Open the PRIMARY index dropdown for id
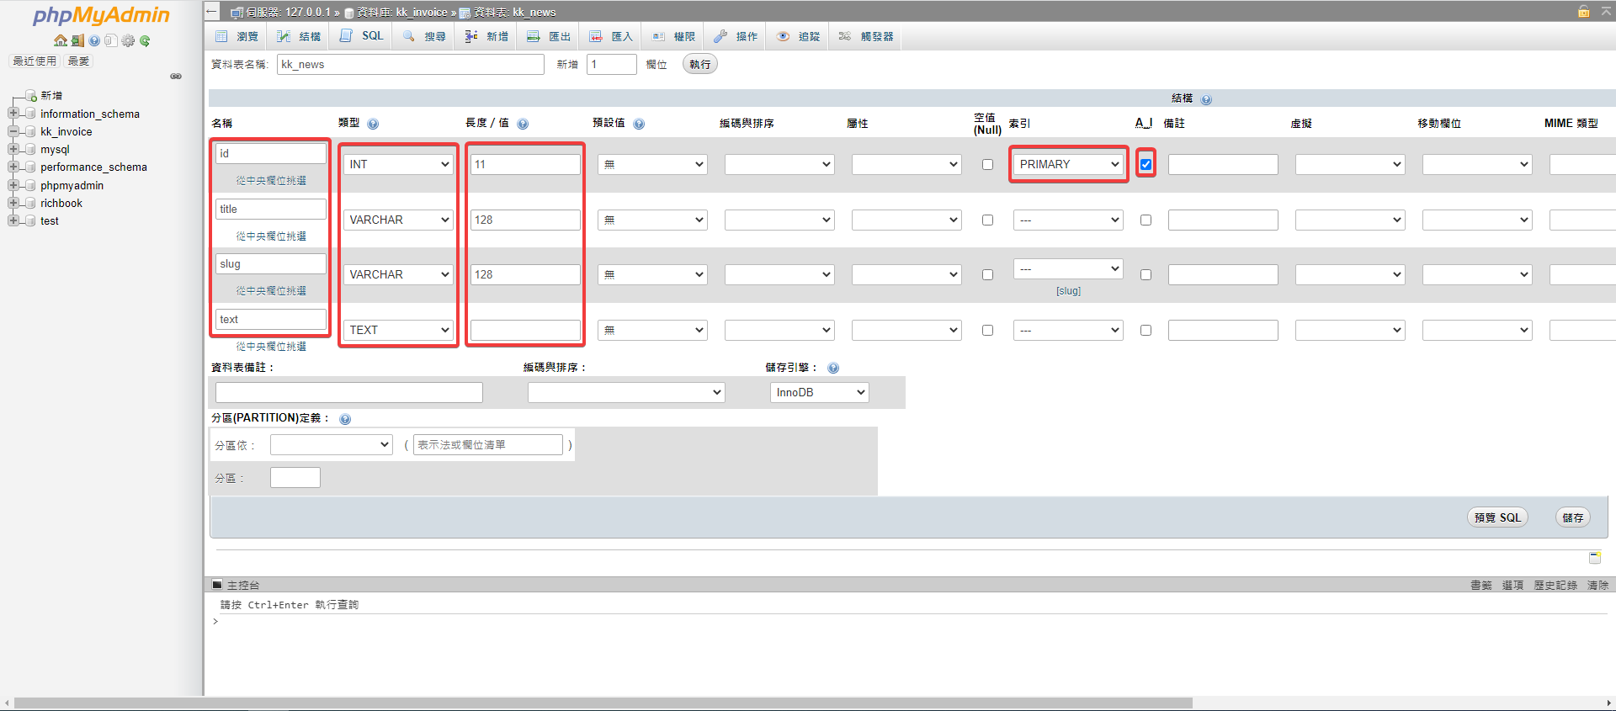This screenshot has width=1616, height=711. [x=1068, y=165]
